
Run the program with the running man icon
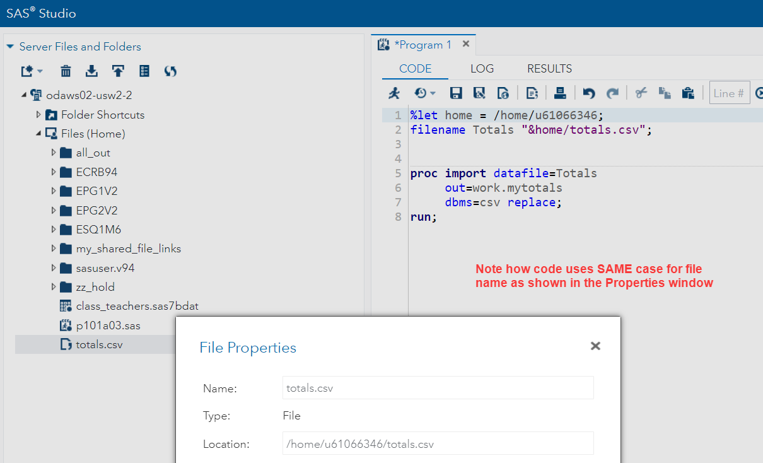click(x=394, y=93)
